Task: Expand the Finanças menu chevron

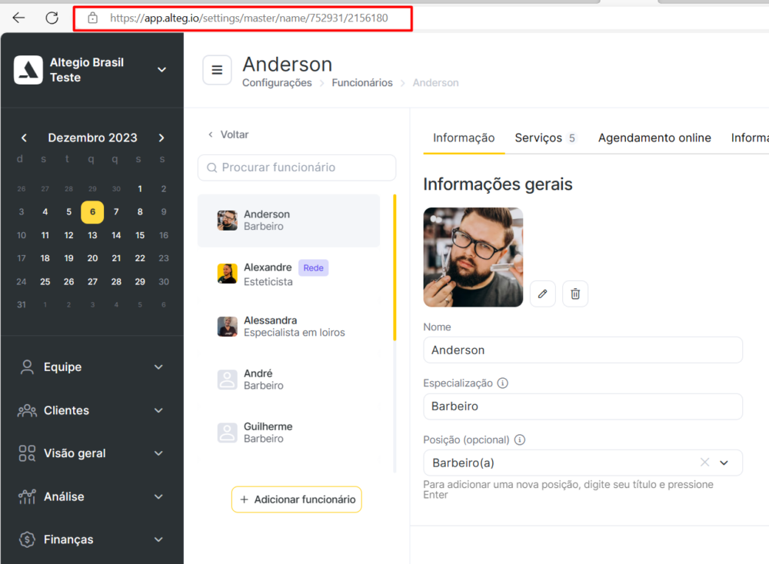Action: [158, 539]
